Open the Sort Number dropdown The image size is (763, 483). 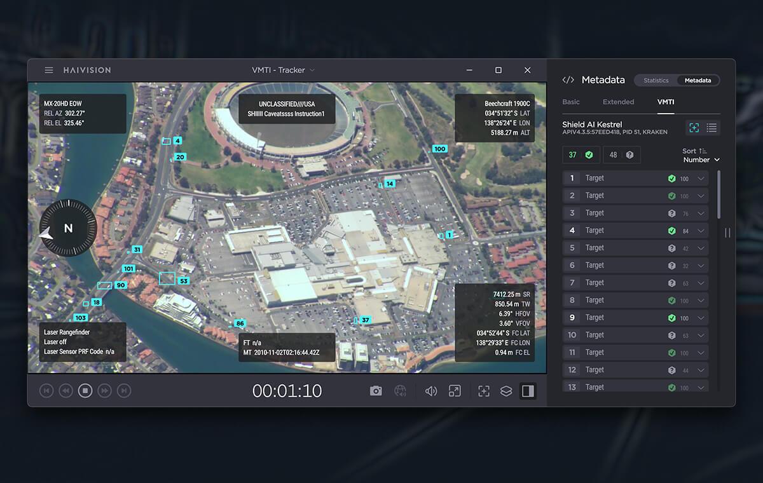pyautogui.click(x=701, y=160)
